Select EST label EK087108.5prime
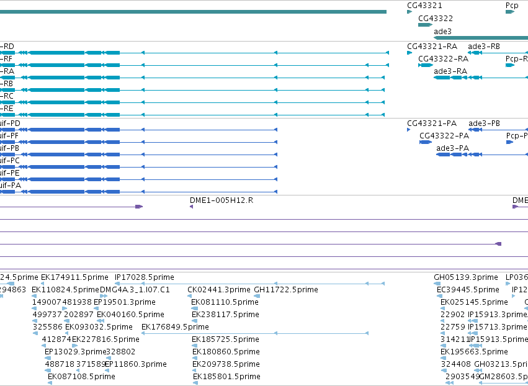Viewport: 528px width, 386px height. [81, 377]
